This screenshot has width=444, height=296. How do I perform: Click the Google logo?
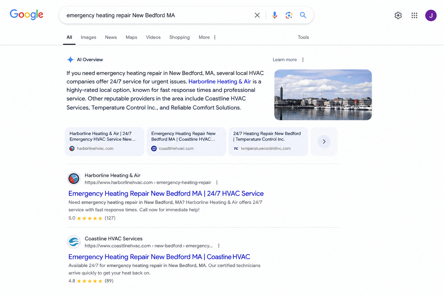[x=27, y=14]
